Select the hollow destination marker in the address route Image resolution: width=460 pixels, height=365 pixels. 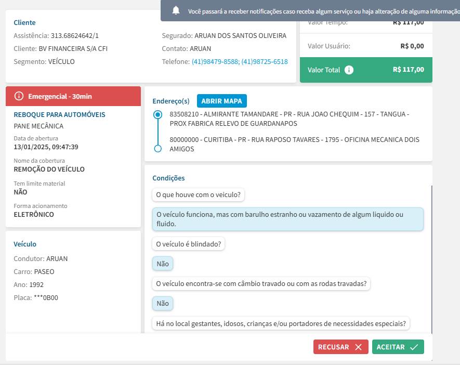click(x=158, y=149)
